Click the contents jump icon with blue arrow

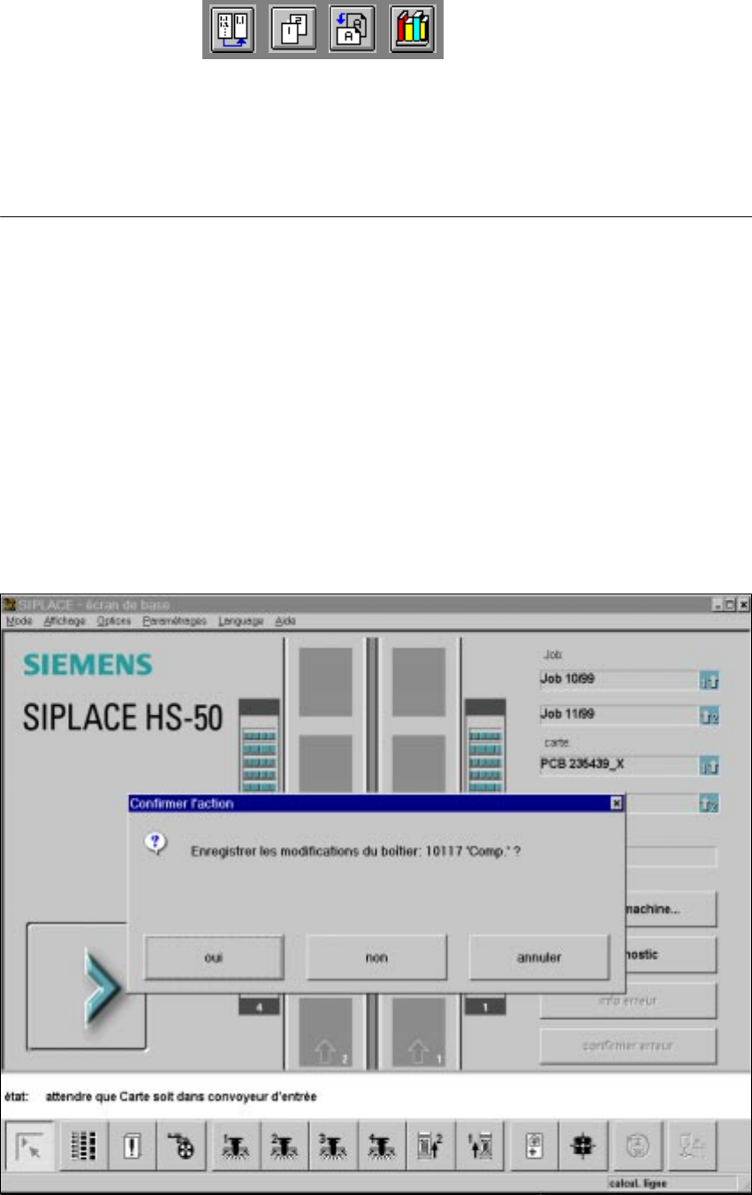[231, 30]
